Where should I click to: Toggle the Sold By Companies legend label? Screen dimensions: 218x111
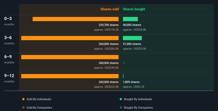pos(39,108)
